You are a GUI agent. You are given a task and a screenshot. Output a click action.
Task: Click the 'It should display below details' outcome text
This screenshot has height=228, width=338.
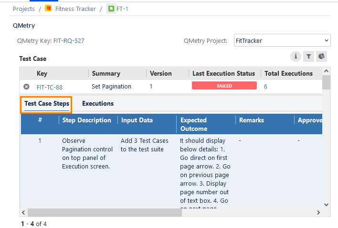pyautogui.click(x=205, y=173)
